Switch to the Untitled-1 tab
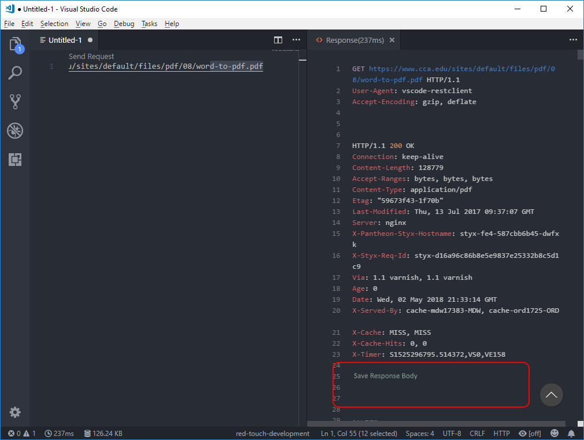584x440 pixels. (x=64, y=40)
